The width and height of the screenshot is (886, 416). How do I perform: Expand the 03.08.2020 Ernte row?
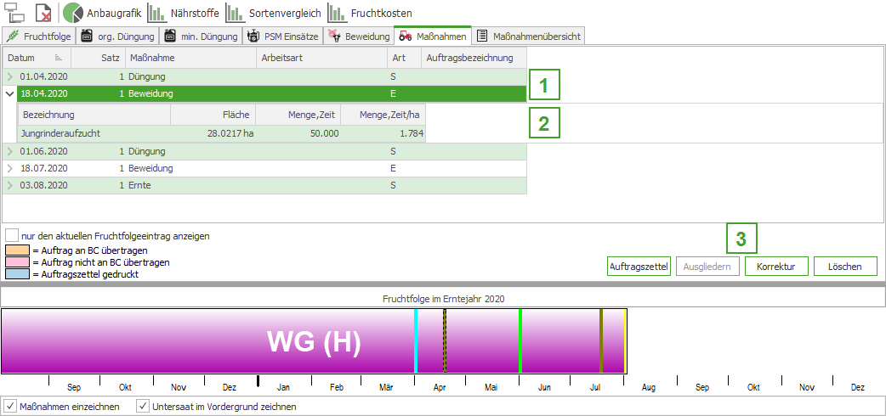[10, 185]
